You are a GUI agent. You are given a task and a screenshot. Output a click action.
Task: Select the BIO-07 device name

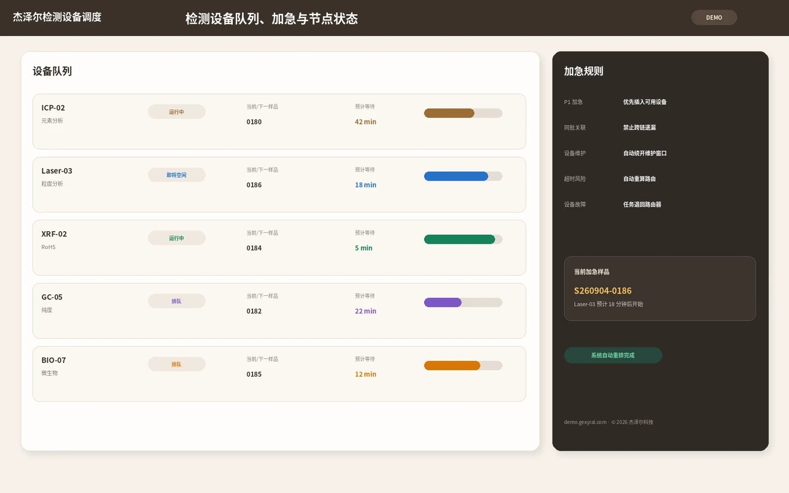[x=54, y=360]
